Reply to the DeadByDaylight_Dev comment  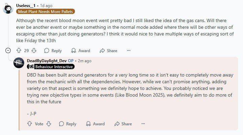click(x=68, y=124)
